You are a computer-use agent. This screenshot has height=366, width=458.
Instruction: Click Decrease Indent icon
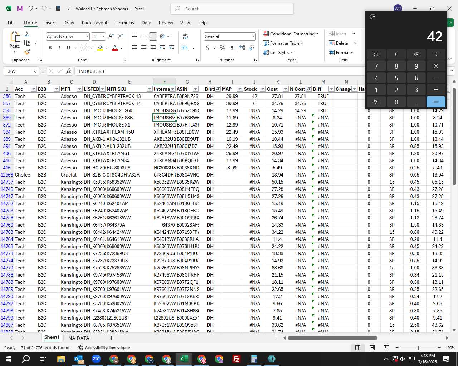point(162,48)
